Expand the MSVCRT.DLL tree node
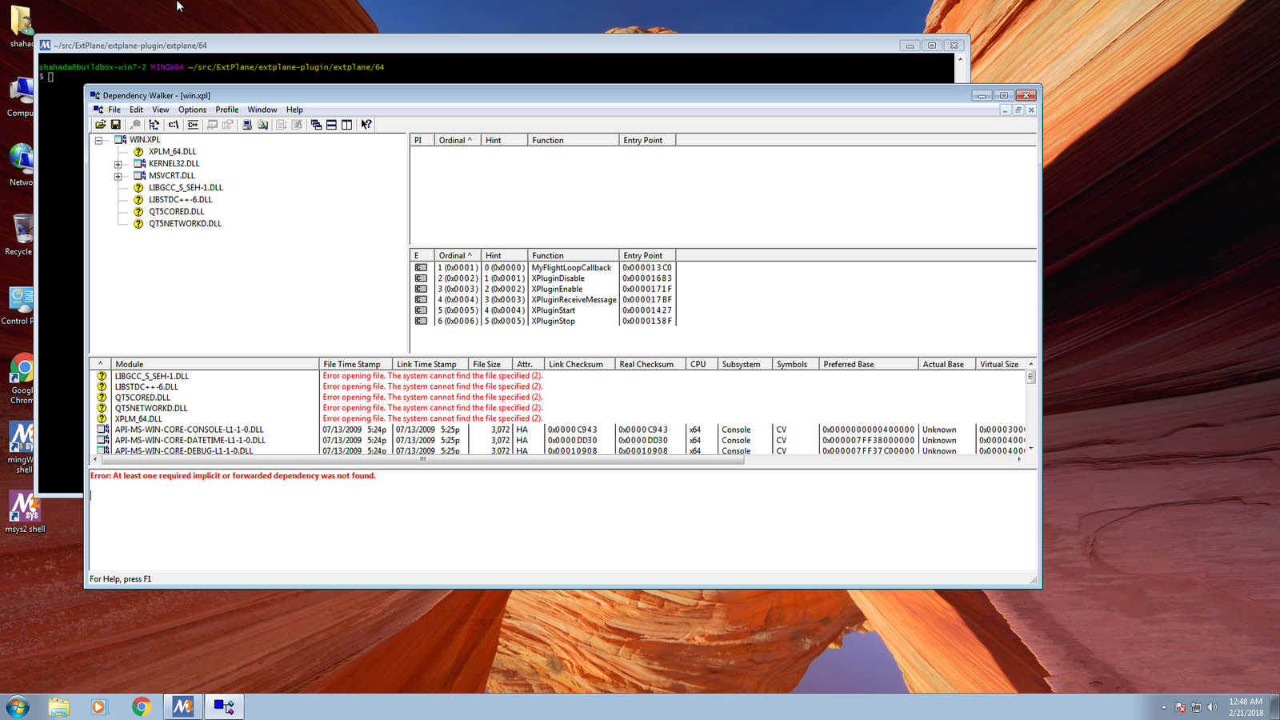Viewport: 1280px width, 720px height. click(118, 176)
